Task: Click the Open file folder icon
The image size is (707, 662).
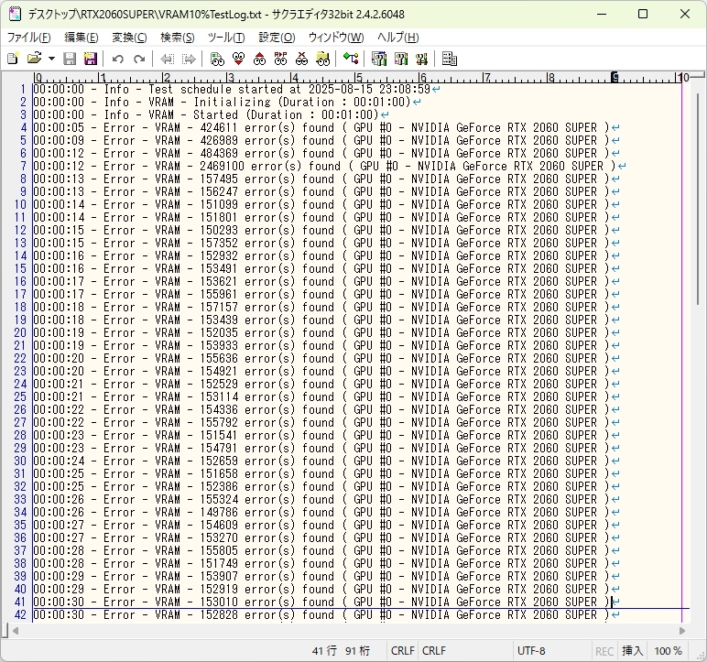Action: click(33, 59)
